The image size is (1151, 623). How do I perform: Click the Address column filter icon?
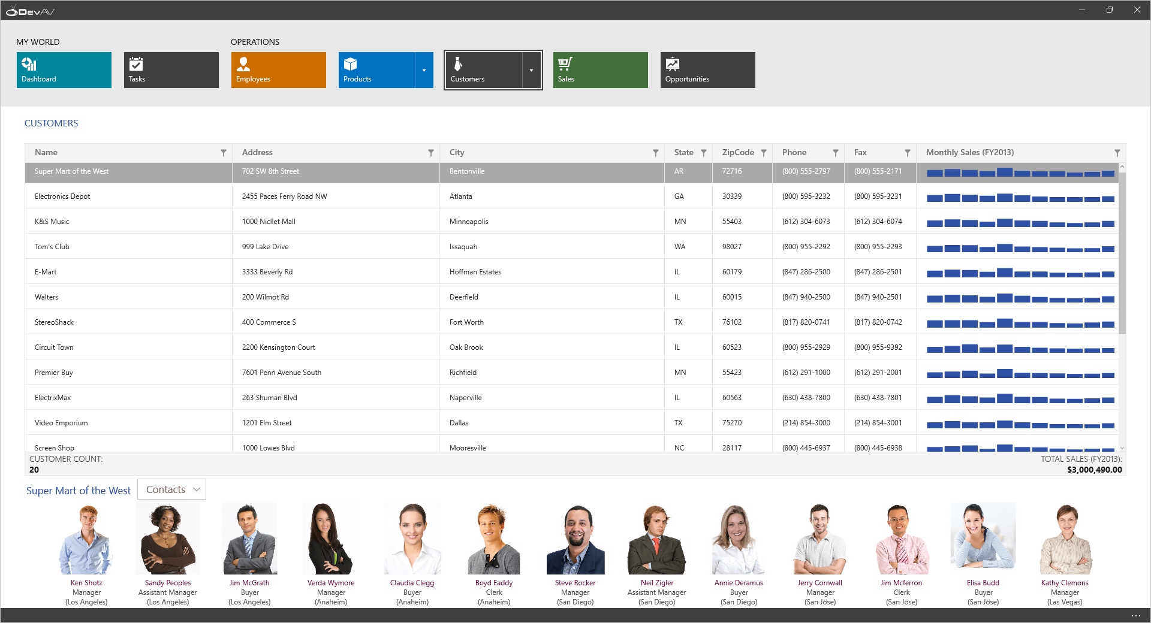(x=431, y=153)
